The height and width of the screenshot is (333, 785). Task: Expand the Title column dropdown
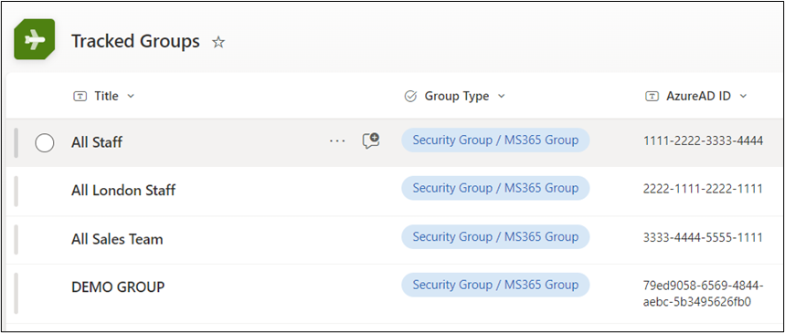[x=131, y=96]
